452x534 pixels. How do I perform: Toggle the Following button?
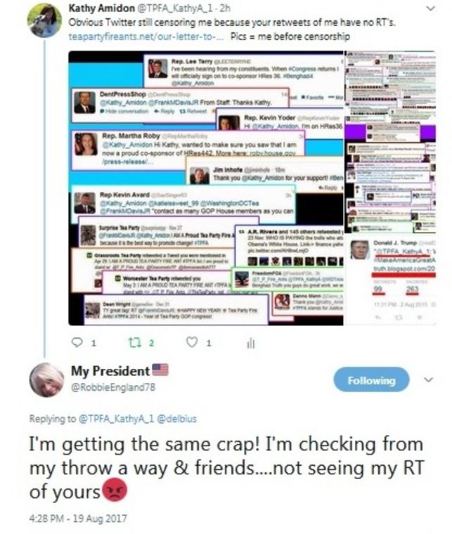pyautogui.click(x=371, y=379)
